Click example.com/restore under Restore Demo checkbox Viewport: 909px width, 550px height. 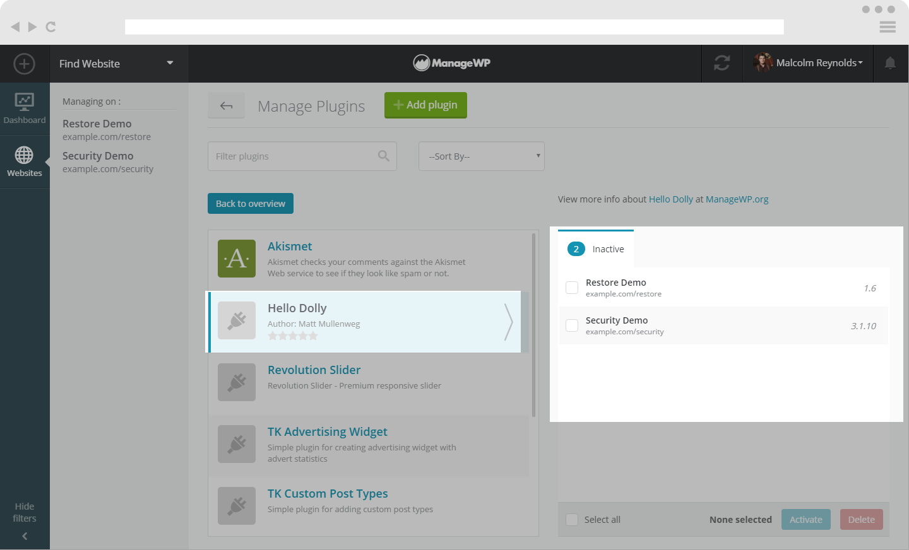tap(624, 294)
